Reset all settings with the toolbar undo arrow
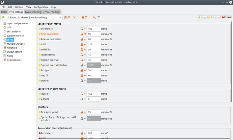 click(x=86, y=17)
